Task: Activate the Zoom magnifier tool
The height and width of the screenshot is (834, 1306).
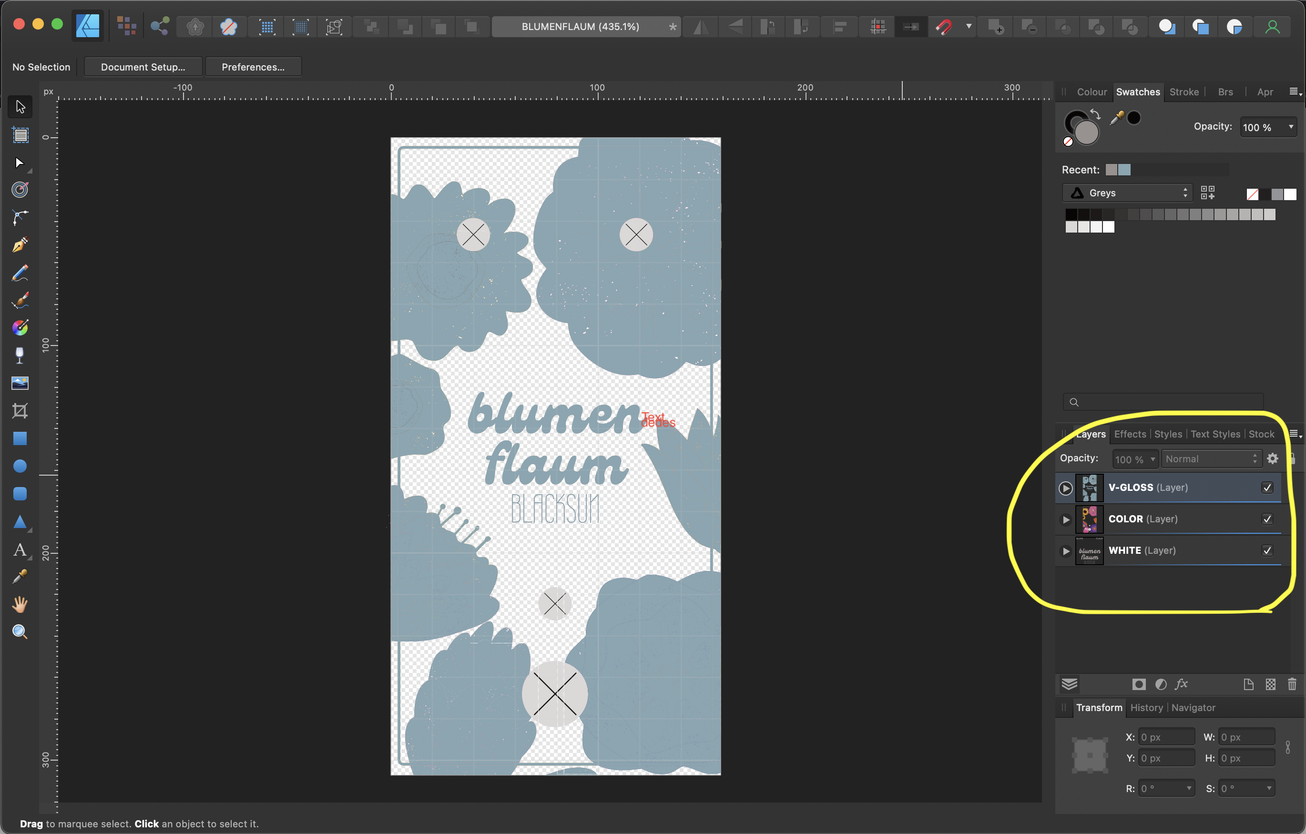Action: pyautogui.click(x=20, y=632)
